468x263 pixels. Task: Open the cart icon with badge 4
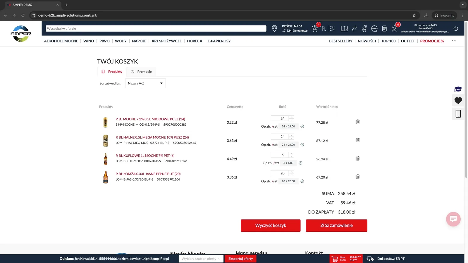pos(315,28)
